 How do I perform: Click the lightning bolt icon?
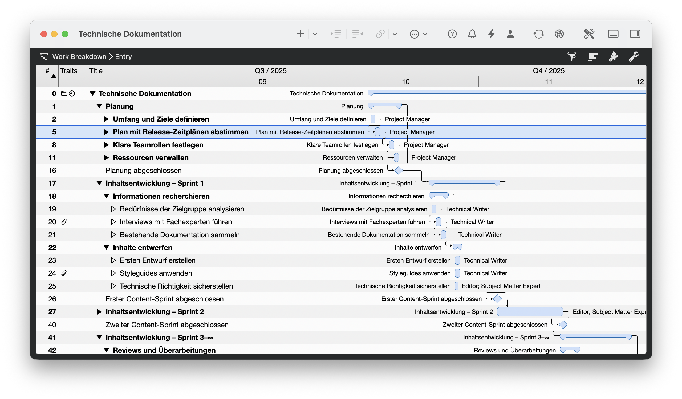[x=491, y=34]
